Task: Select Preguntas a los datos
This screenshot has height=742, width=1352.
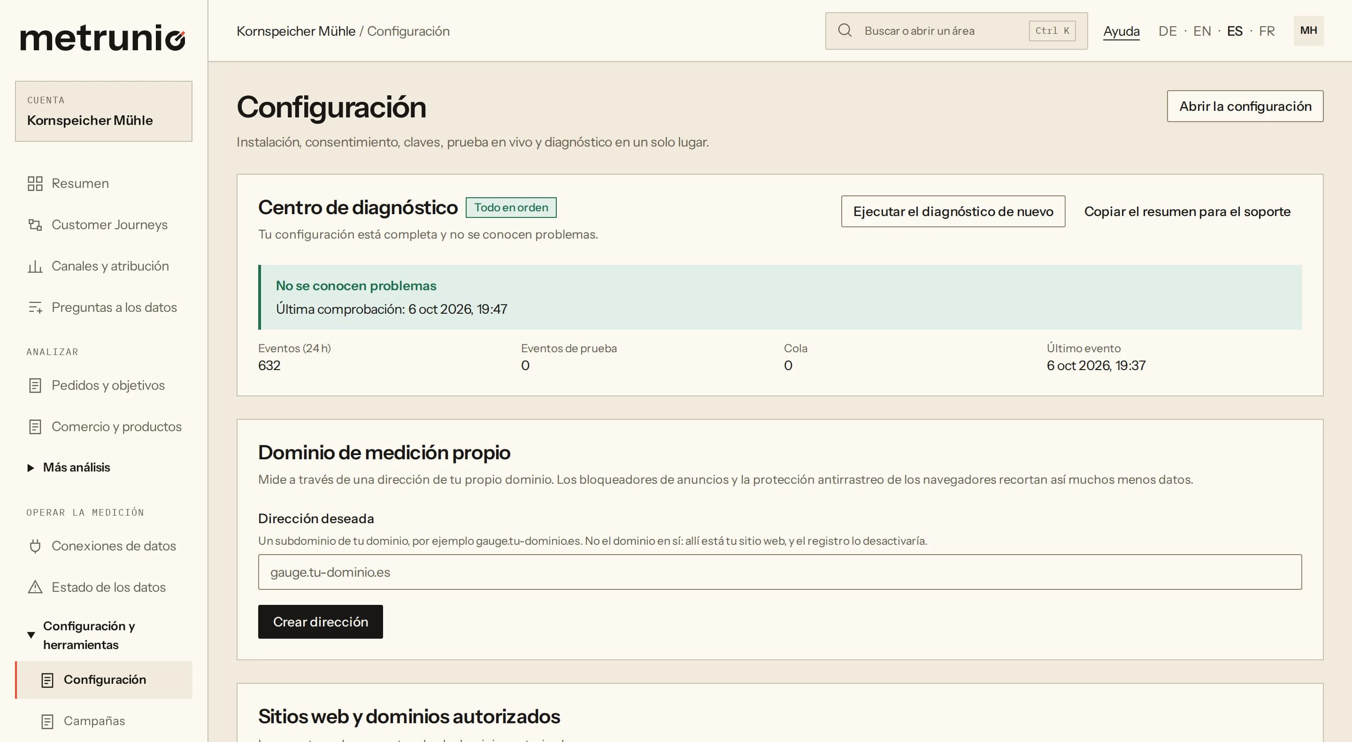Action: pyautogui.click(x=103, y=307)
